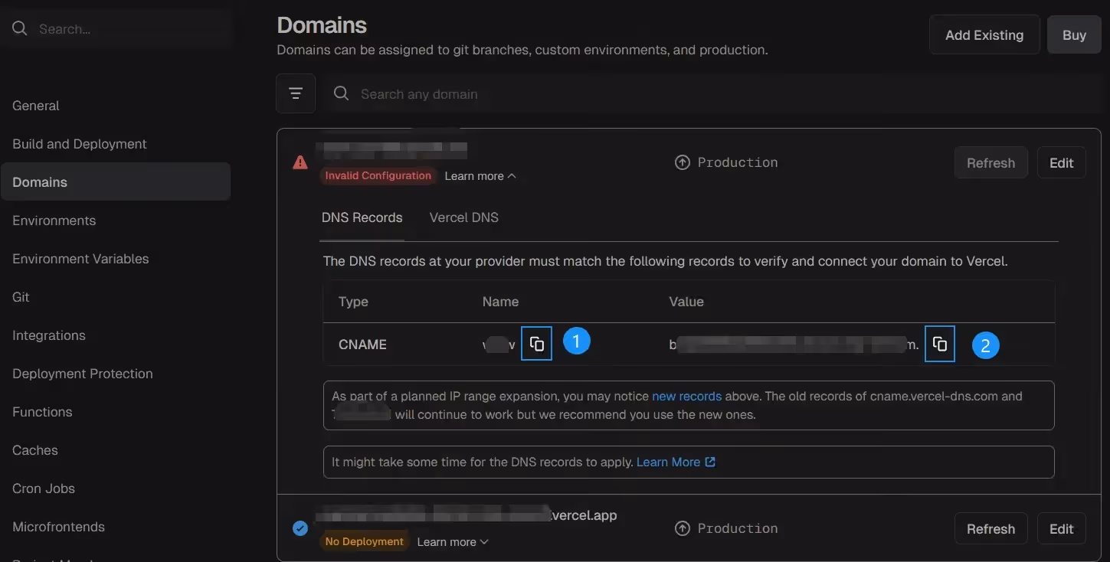Focus the Search any domain field
1110x562 pixels.
coord(536,94)
